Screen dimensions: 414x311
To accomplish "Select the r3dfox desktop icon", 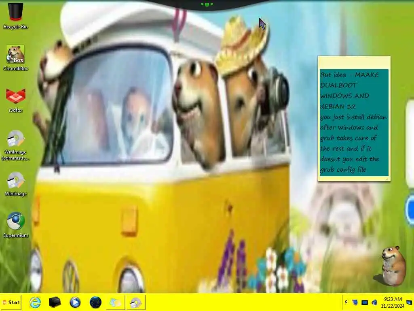I will [x=16, y=100].
